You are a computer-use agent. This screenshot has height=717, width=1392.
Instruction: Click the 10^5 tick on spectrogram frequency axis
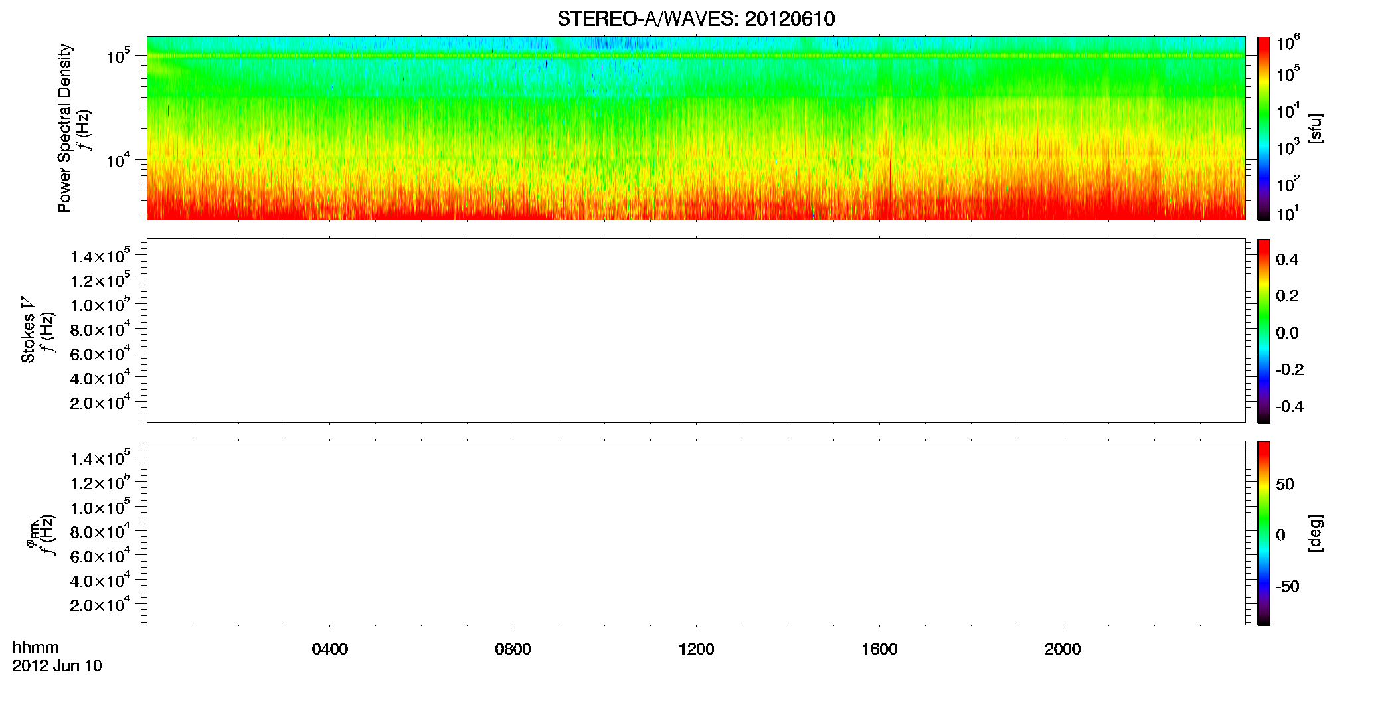pyautogui.click(x=117, y=56)
